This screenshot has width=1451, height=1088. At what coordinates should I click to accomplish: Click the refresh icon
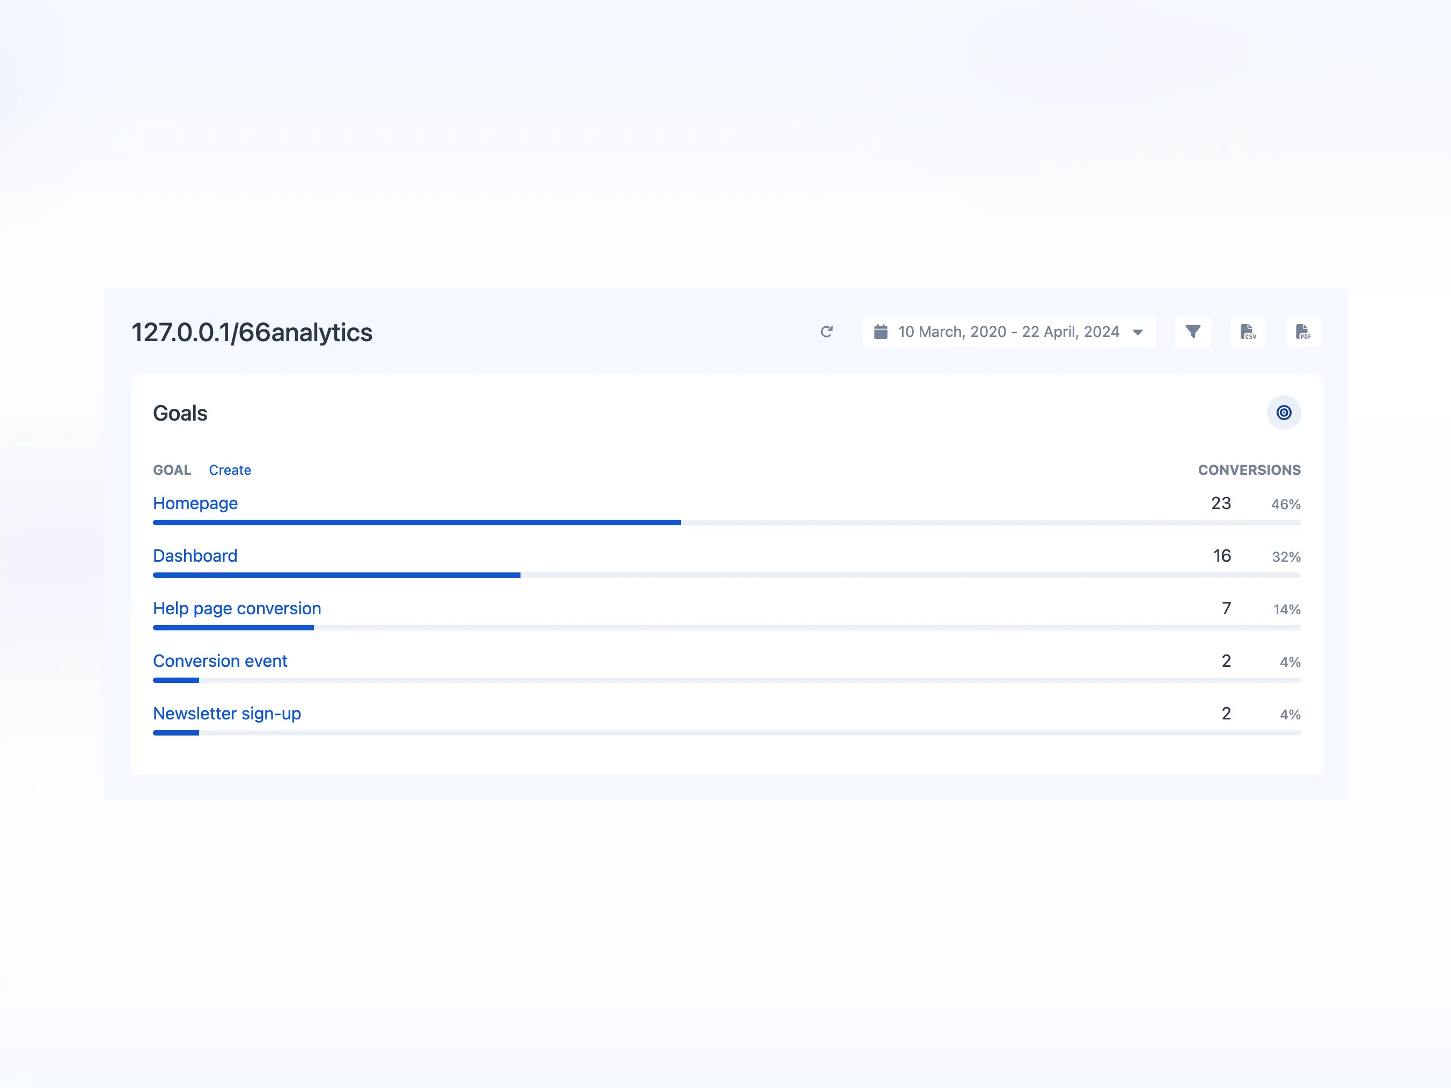827,332
